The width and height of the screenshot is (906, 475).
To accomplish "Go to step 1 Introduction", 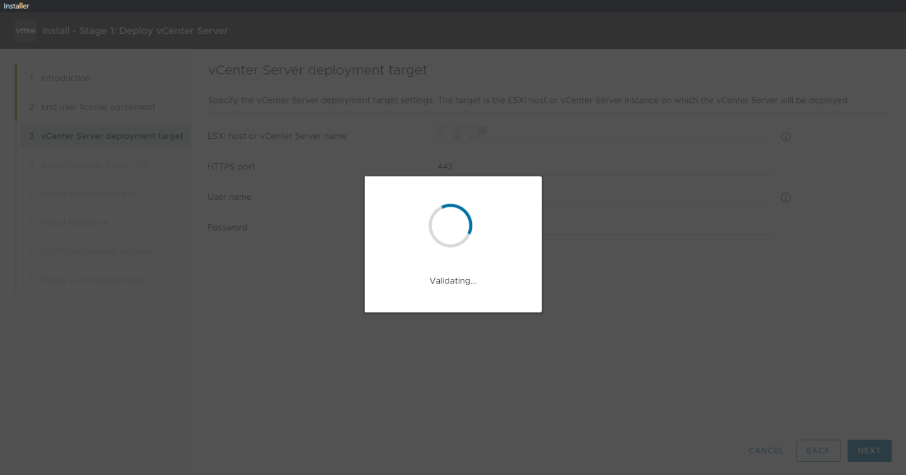I will point(65,79).
